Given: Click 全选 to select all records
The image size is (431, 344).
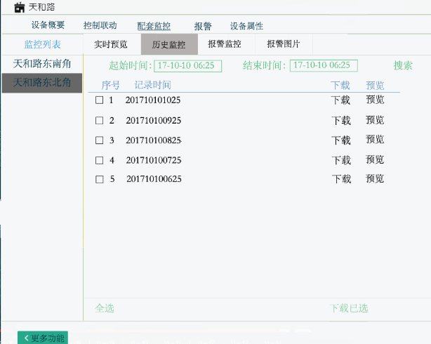Looking at the screenshot, I should click(x=105, y=308).
